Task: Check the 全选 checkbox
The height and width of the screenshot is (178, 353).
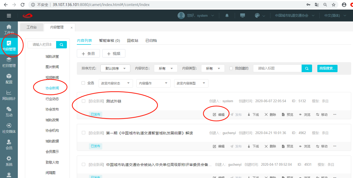Action: pos(83,83)
